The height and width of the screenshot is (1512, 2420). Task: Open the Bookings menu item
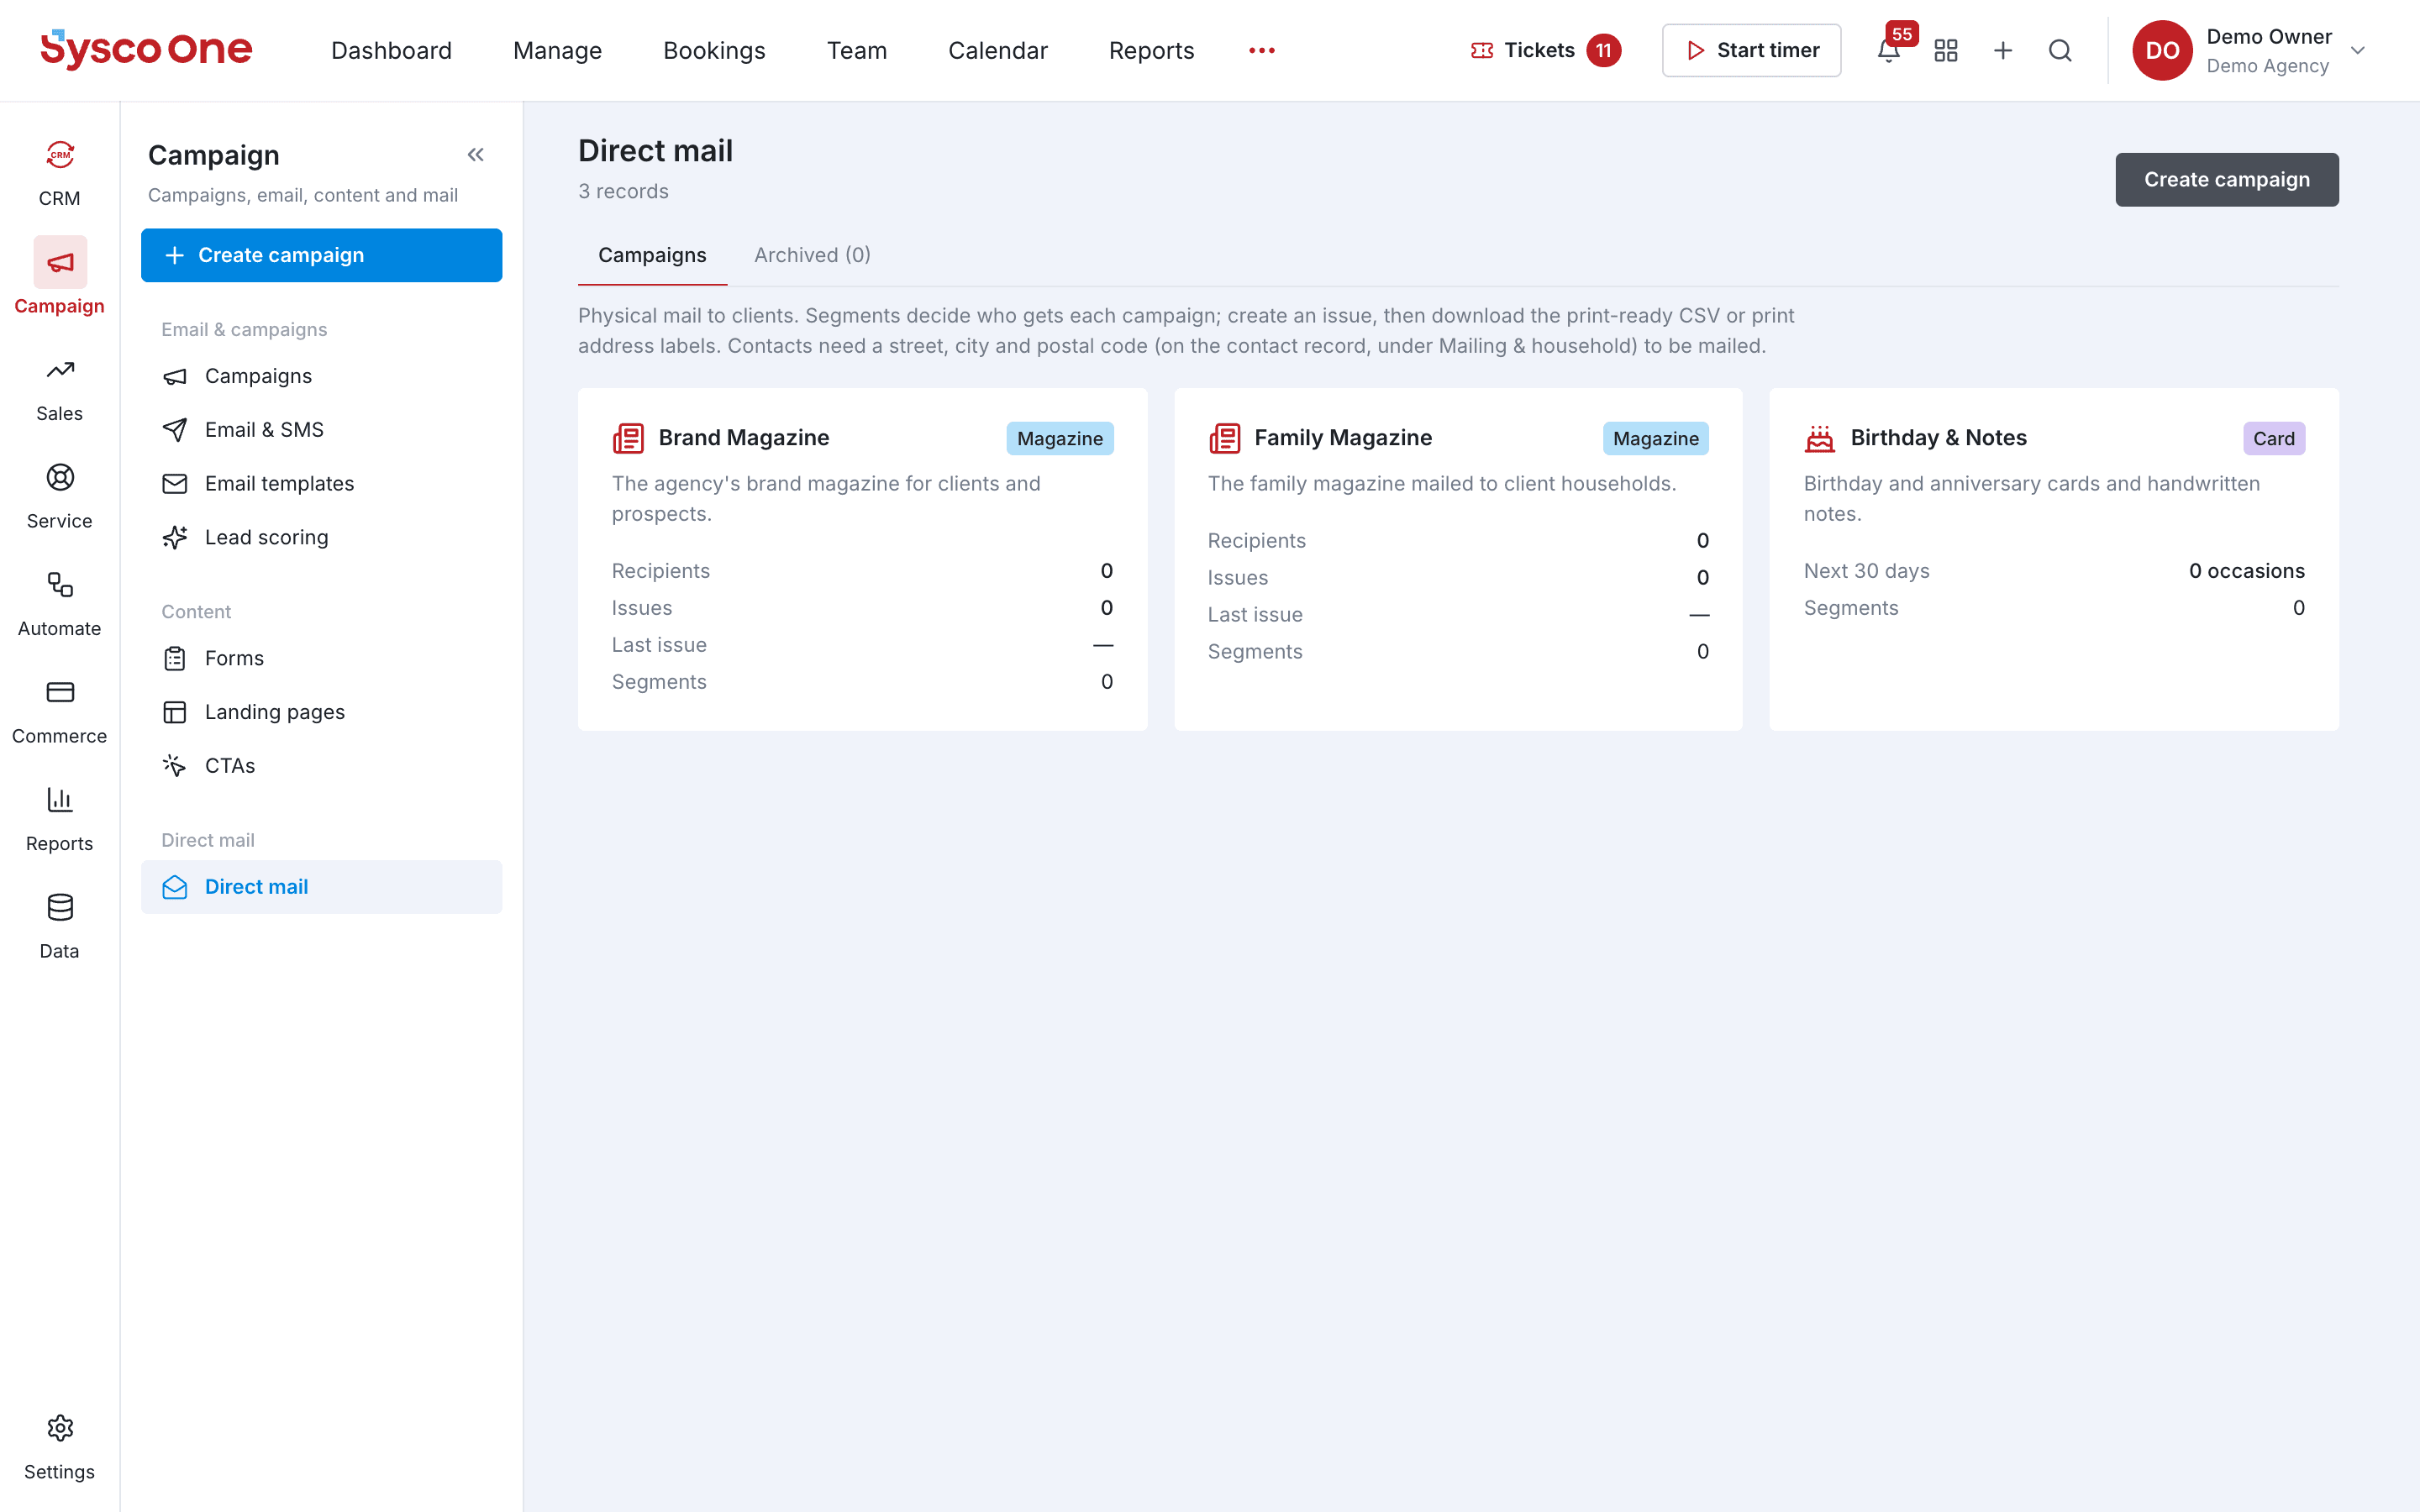[714, 50]
